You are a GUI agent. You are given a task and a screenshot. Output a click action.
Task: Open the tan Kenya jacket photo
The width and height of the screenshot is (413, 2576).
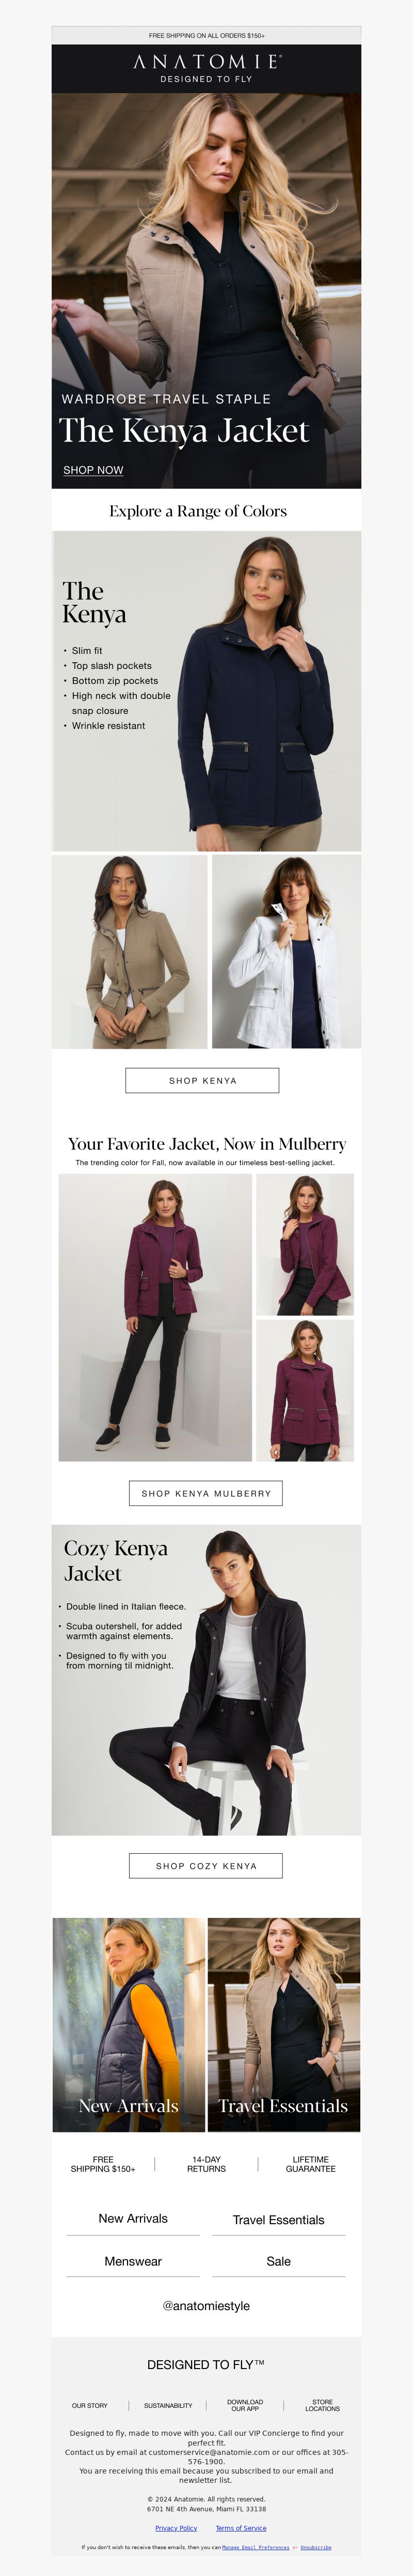(x=130, y=951)
